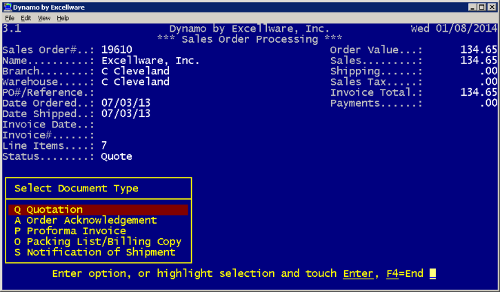Click the Status value Quote
500x292 pixels.
(x=117, y=156)
